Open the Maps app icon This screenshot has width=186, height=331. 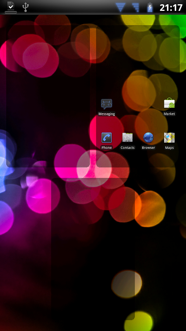click(x=169, y=138)
